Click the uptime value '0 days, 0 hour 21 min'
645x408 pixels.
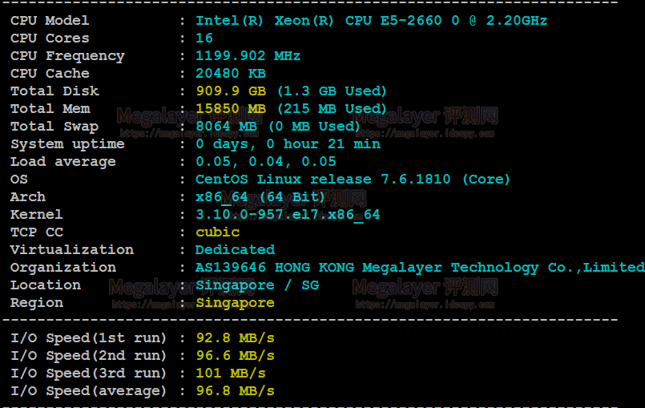(x=288, y=144)
